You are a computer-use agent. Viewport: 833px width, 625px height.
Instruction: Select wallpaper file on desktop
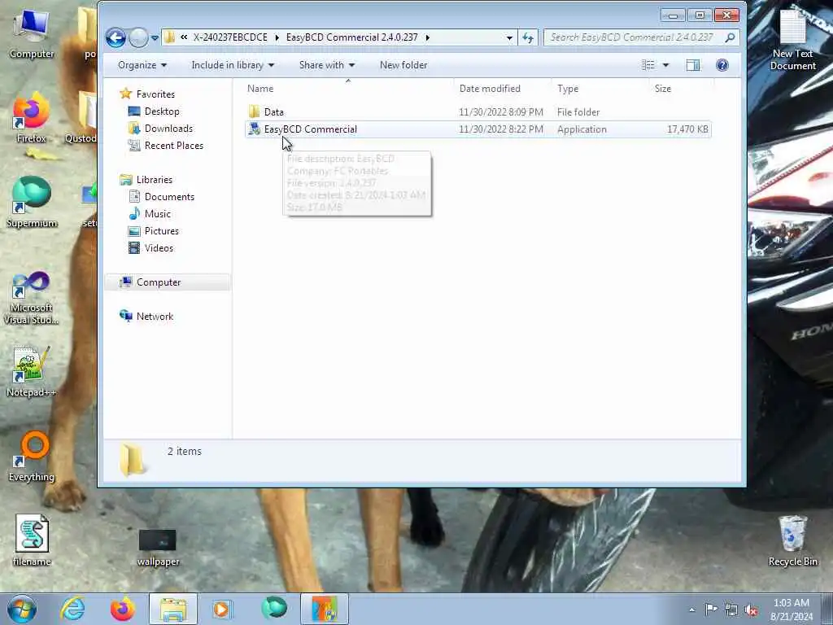point(158,548)
